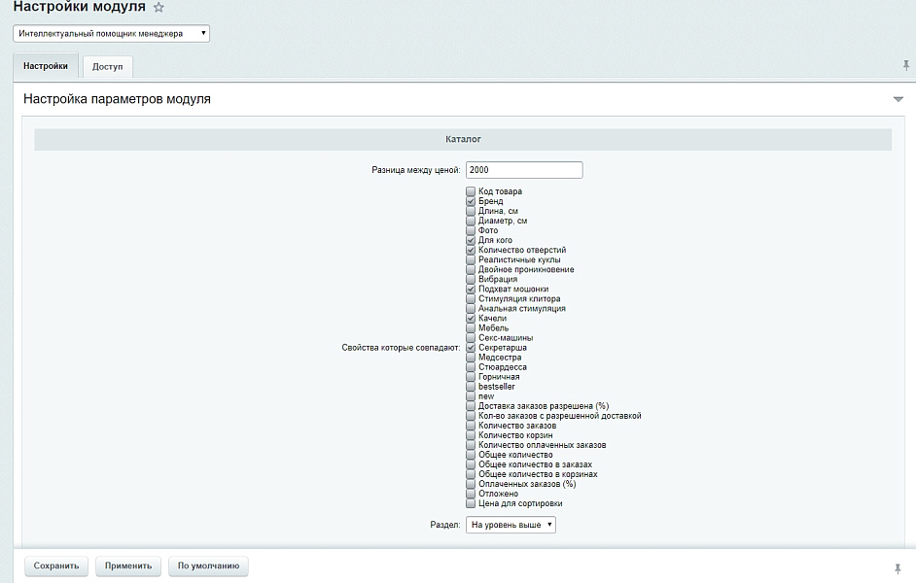Toggle the 'new' property checkbox
Image resolution: width=916 pixels, height=583 pixels.
[x=471, y=396]
